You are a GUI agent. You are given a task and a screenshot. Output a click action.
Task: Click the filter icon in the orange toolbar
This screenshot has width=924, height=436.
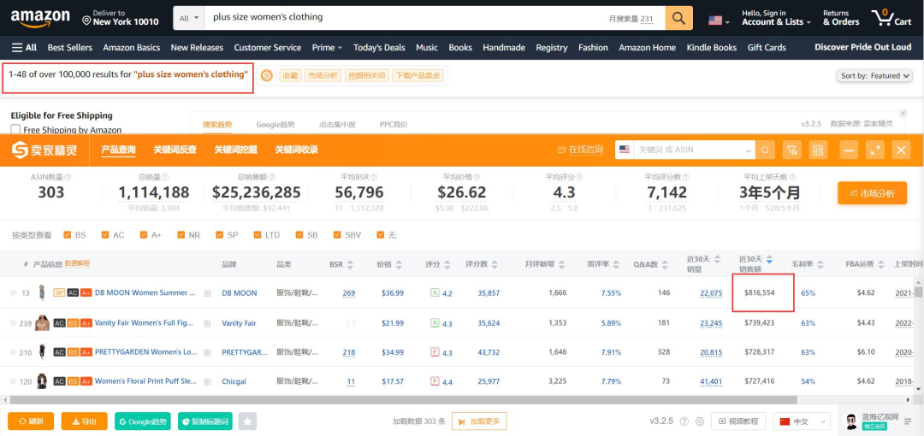[792, 150]
